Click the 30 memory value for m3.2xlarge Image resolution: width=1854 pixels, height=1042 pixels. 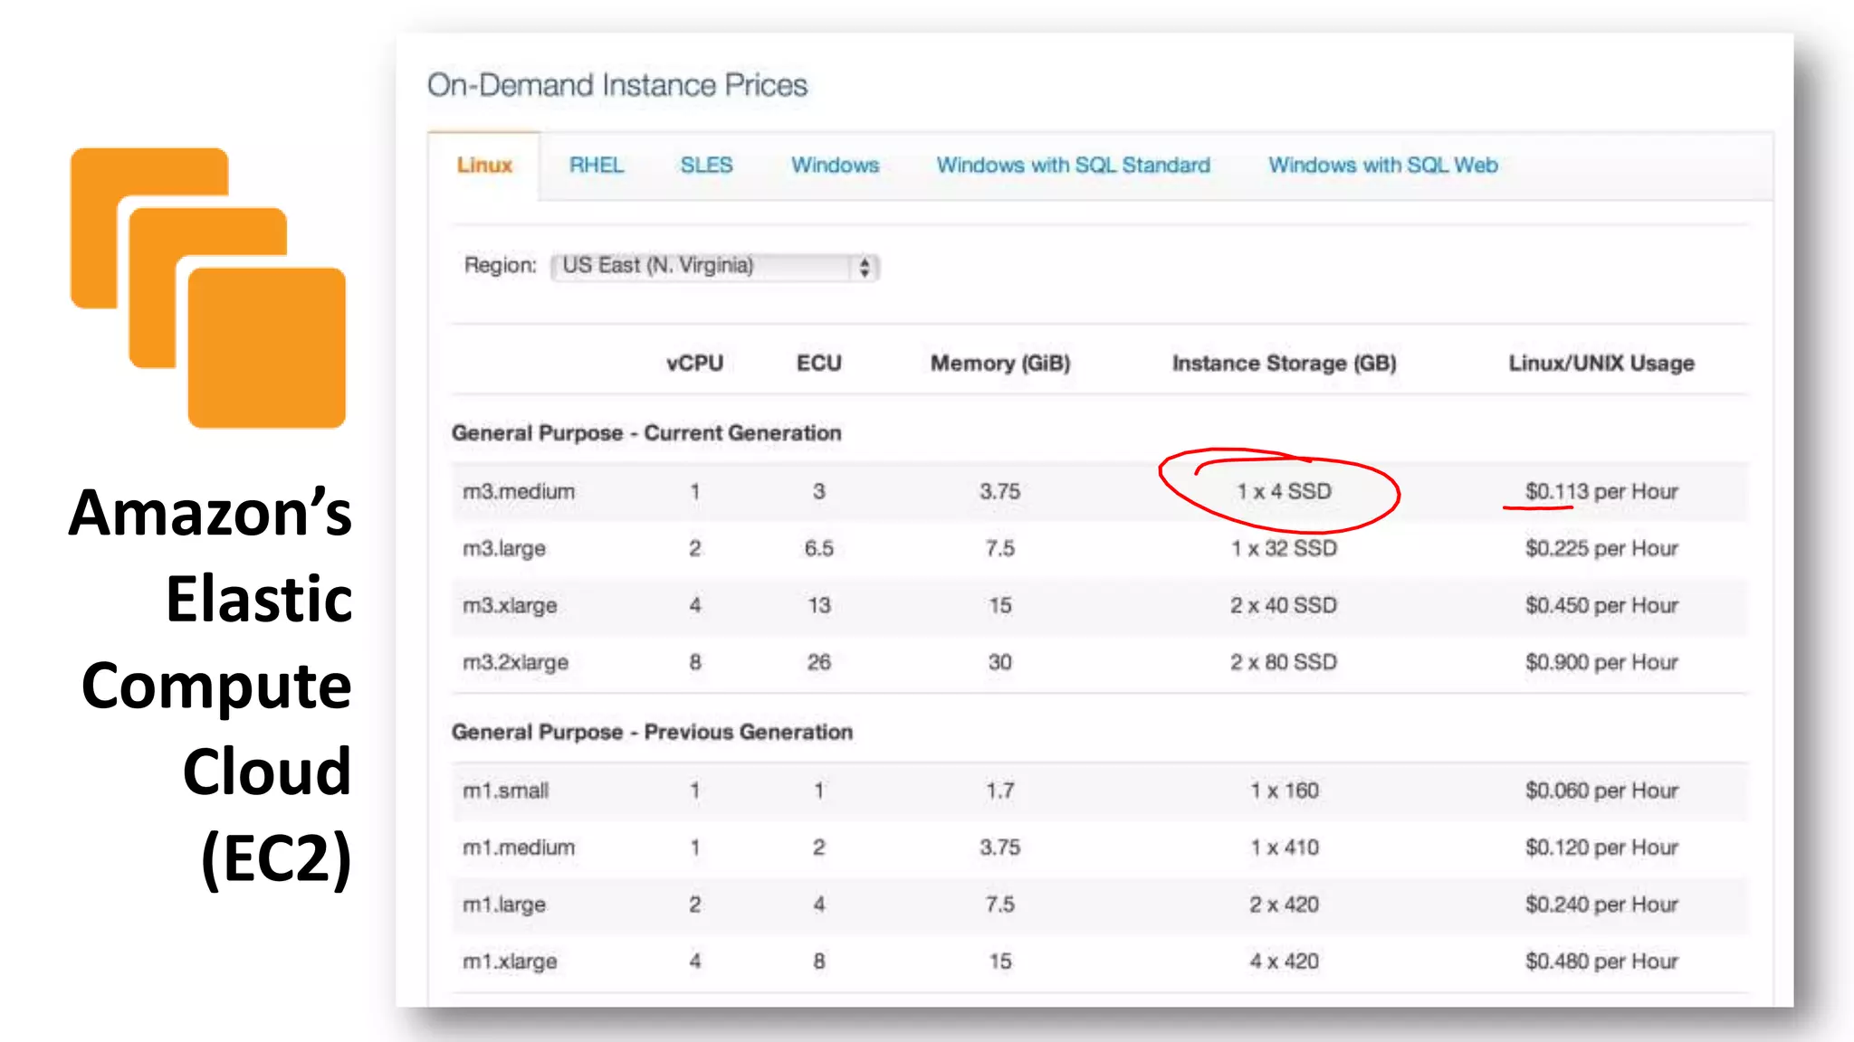tap(1000, 663)
